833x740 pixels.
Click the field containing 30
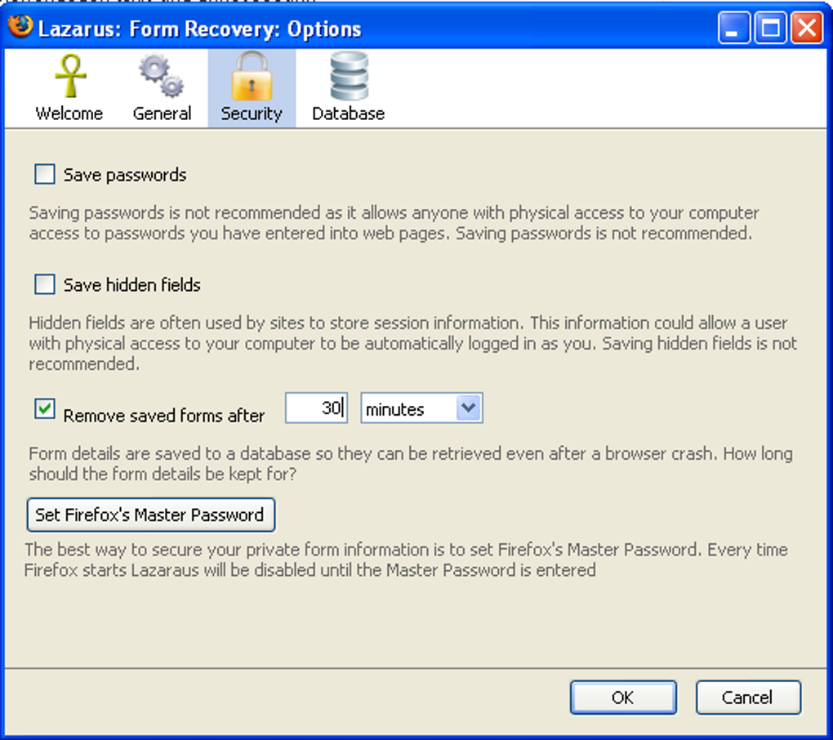tap(316, 408)
